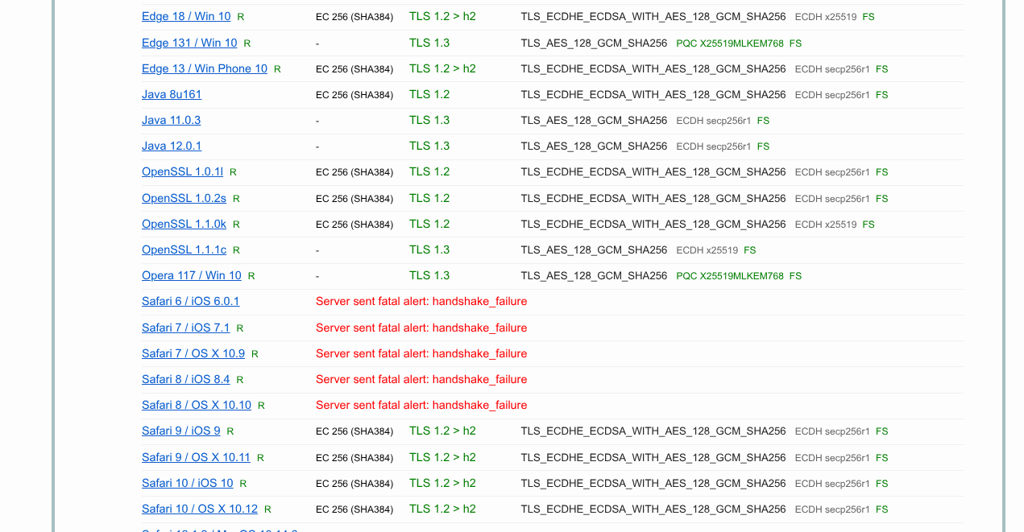Open the Opera 117 / Win 10 link

pos(192,275)
